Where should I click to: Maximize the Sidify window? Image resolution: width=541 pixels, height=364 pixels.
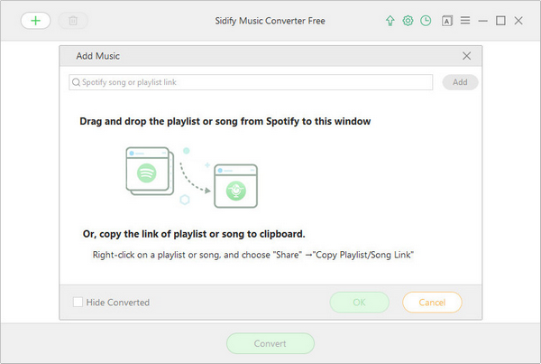pos(500,21)
